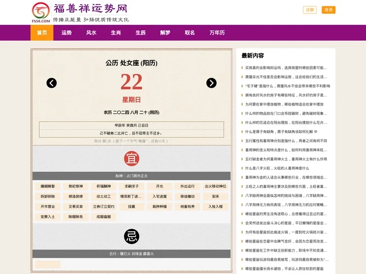The width and height of the screenshot is (366, 274).
Task: Click the 成服盛服 tag
Action: pos(104,217)
